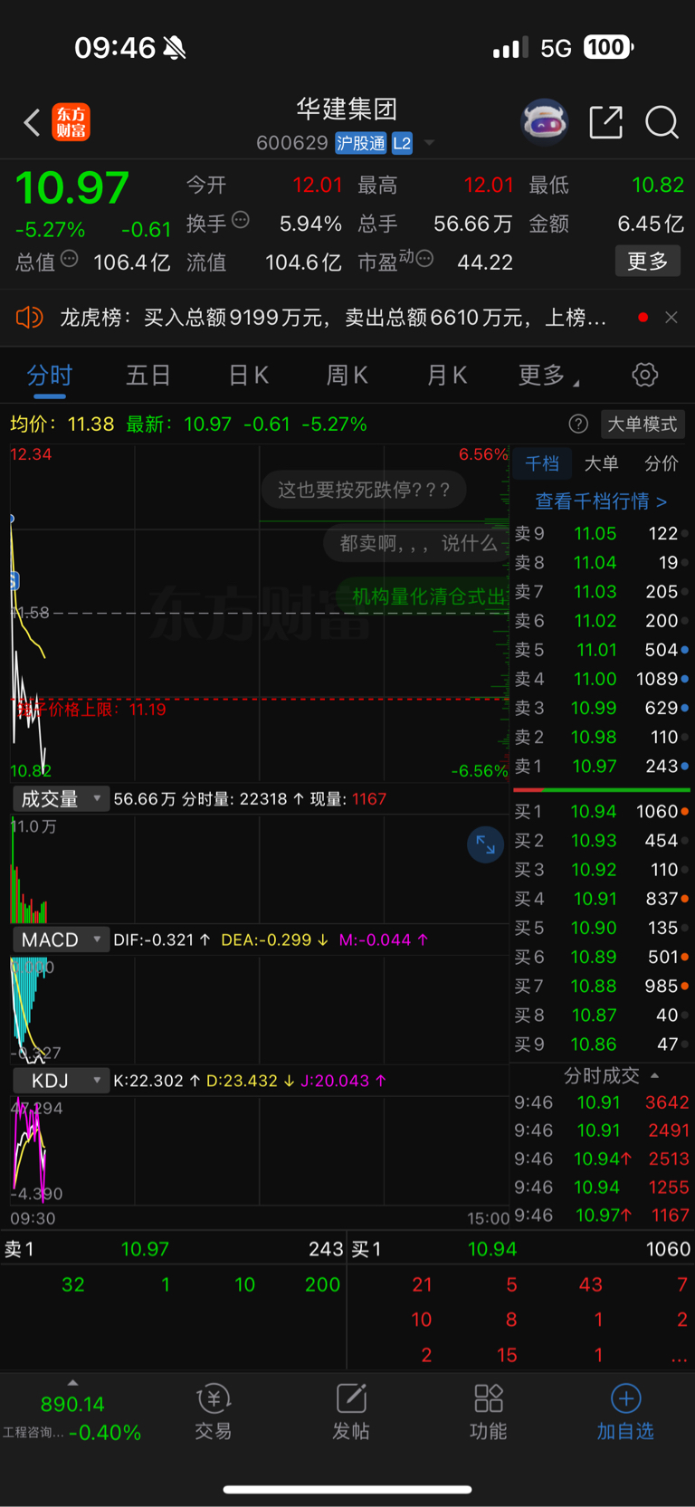Toggle 大单模式 button

(x=642, y=424)
